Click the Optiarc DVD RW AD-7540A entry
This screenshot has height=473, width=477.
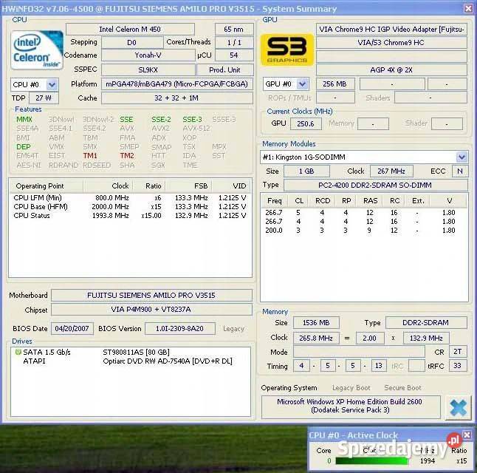(x=168, y=361)
